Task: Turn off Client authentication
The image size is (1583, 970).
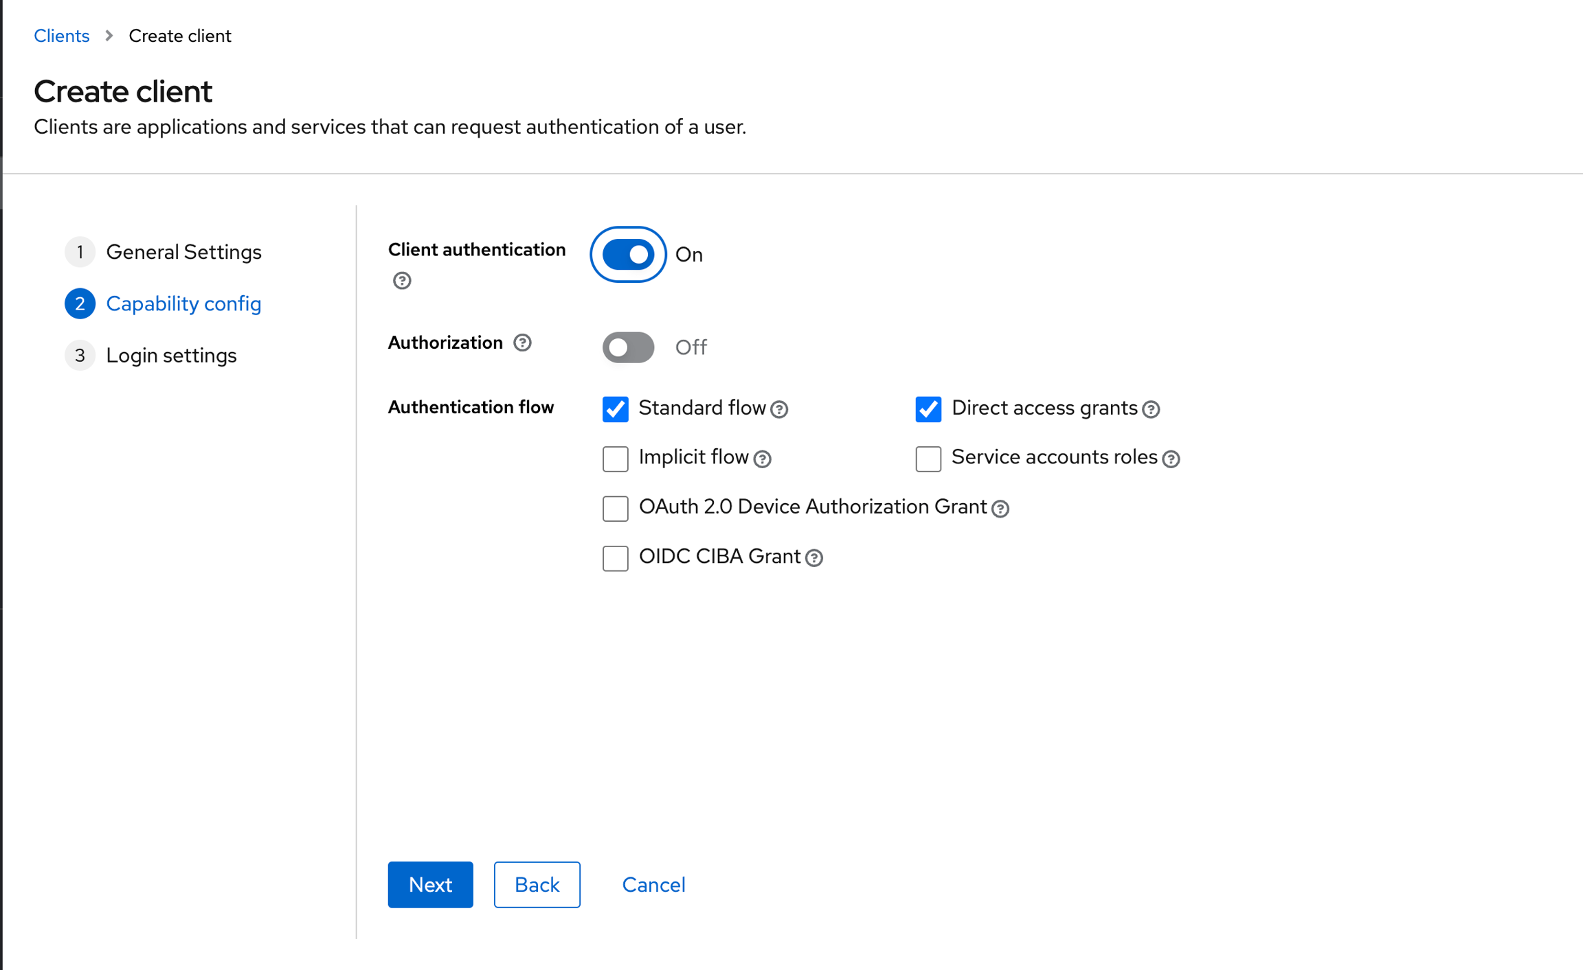Action: click(627, 254)
